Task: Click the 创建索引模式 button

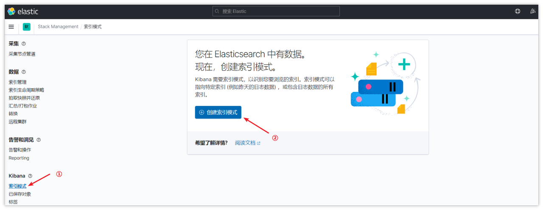Action: pos(218,112)
